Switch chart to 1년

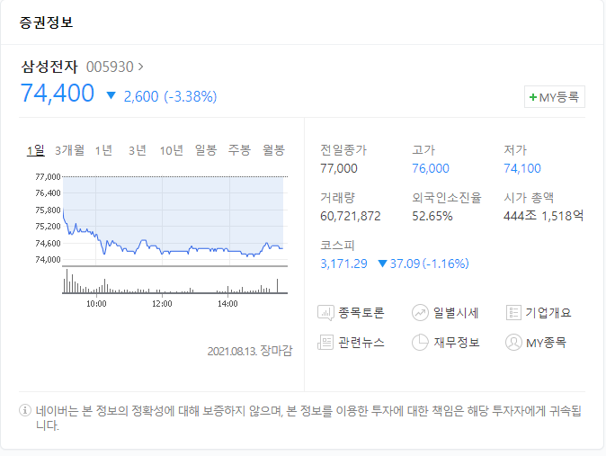[x=103, y=150]
